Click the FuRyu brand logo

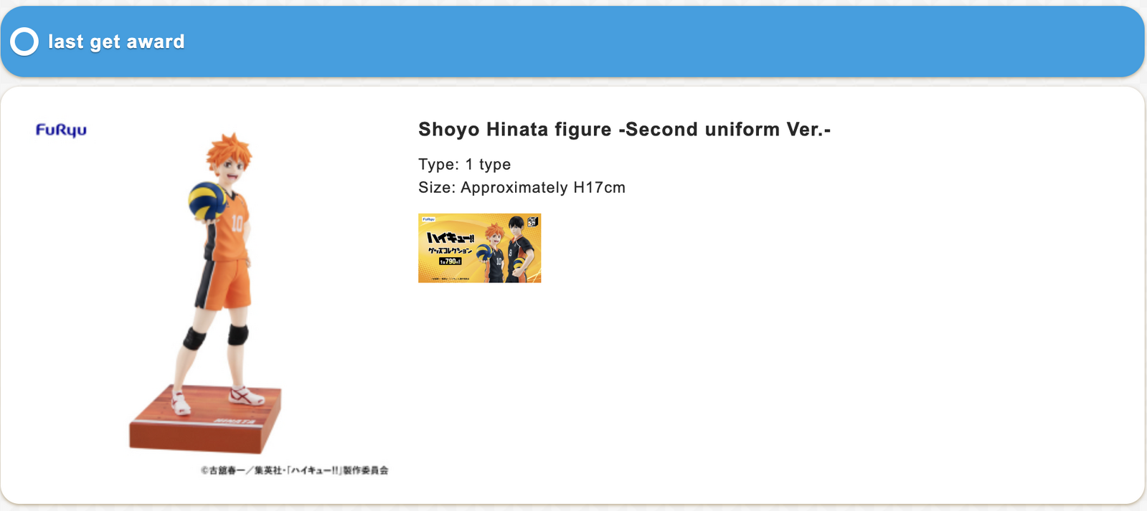click(x=61, y=130)
